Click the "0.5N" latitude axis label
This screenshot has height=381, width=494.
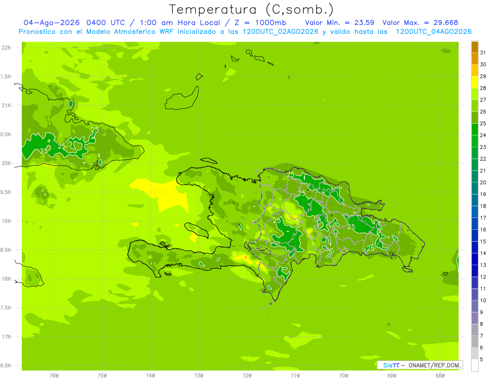6,134
